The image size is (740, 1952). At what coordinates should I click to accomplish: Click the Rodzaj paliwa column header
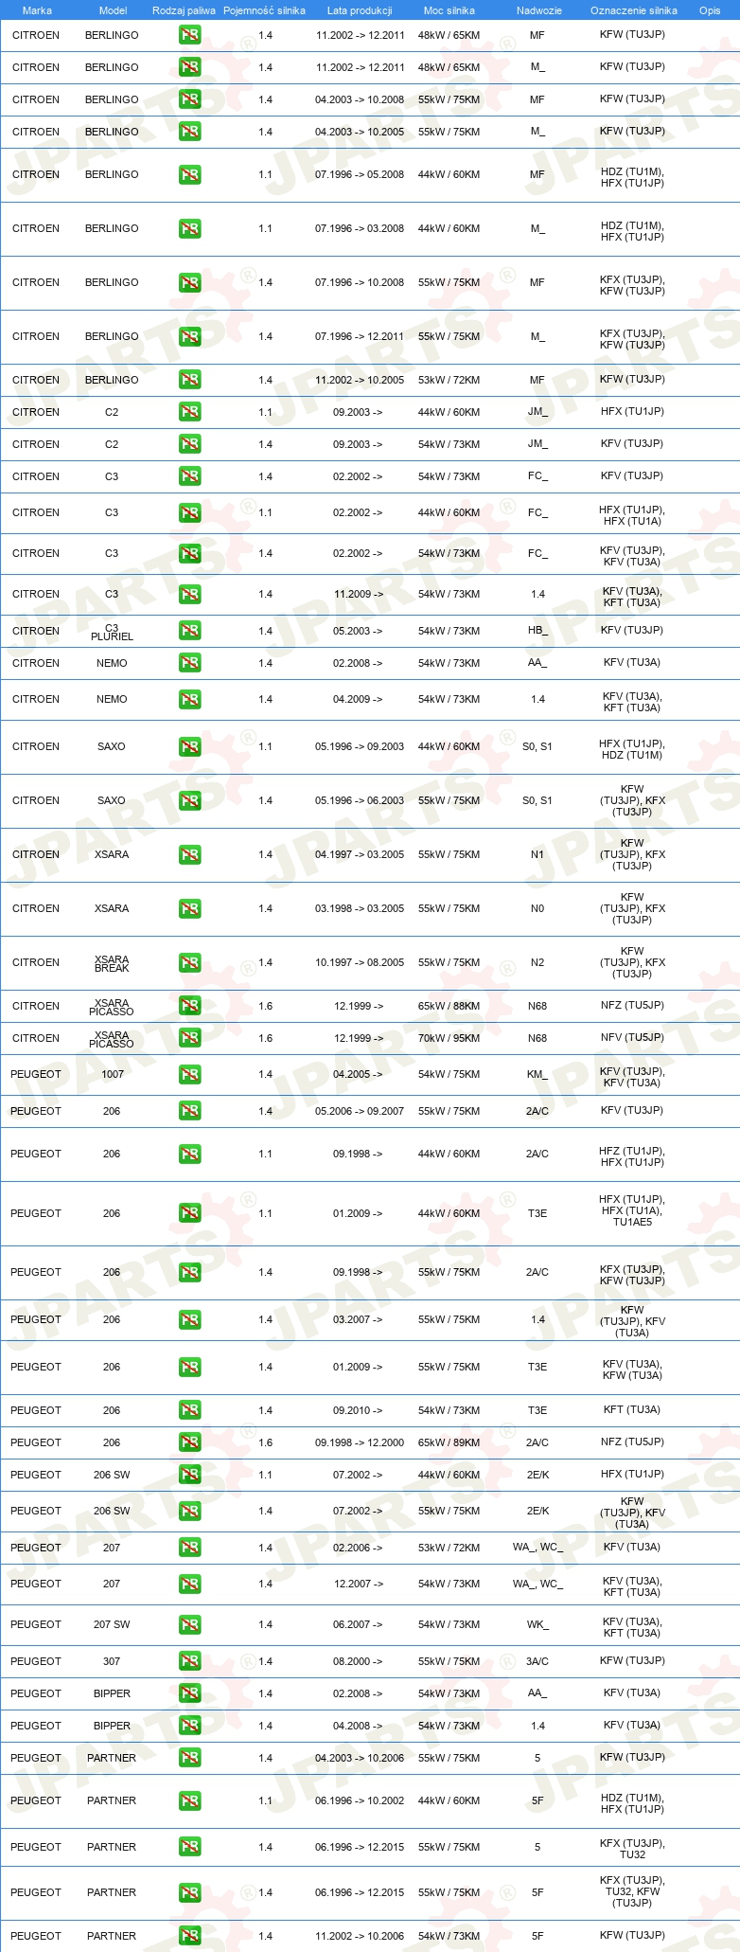pyautogui.click(x=184, y=10)
